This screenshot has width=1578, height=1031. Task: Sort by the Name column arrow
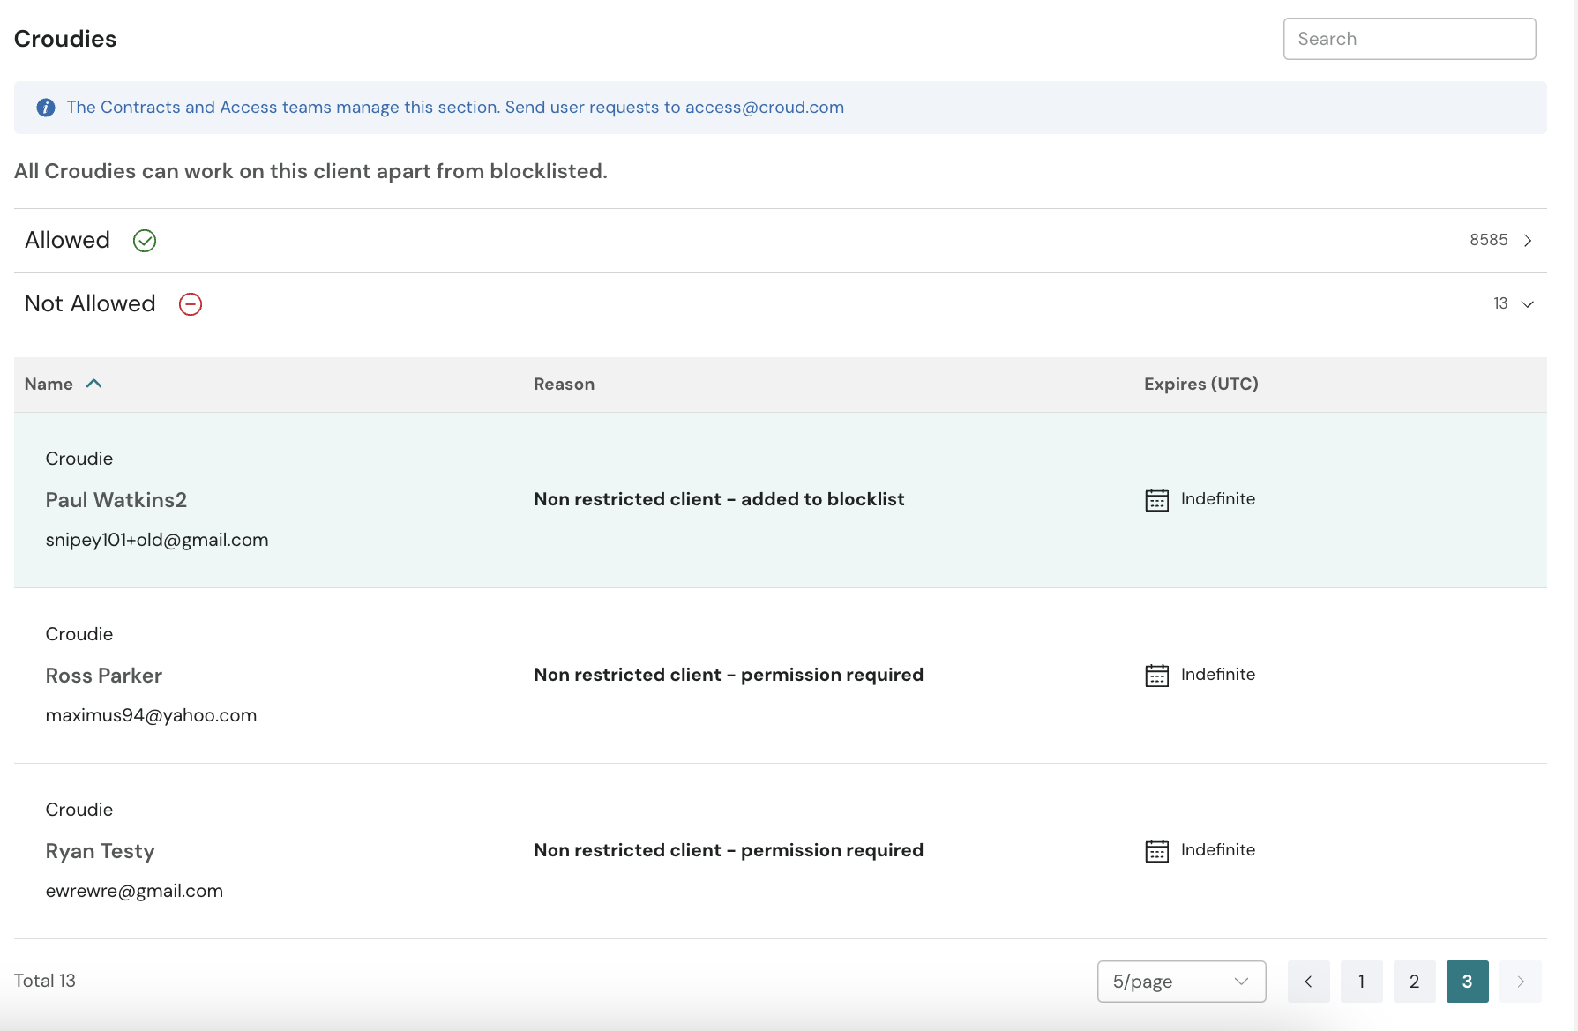pos(94,384)
